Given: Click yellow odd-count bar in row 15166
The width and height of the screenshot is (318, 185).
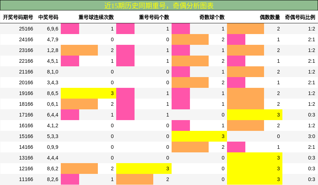Looking at the screenshot, I should pyautogui.click(x=199, y=136).
